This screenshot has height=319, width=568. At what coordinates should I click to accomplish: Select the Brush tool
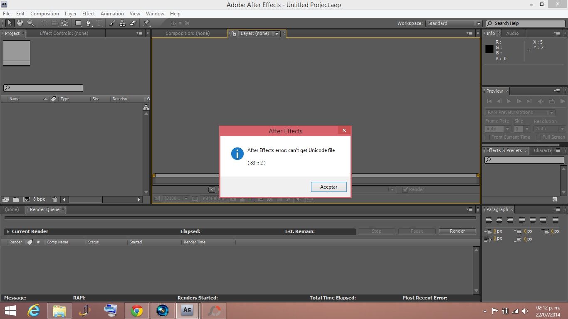pos(112,23)
